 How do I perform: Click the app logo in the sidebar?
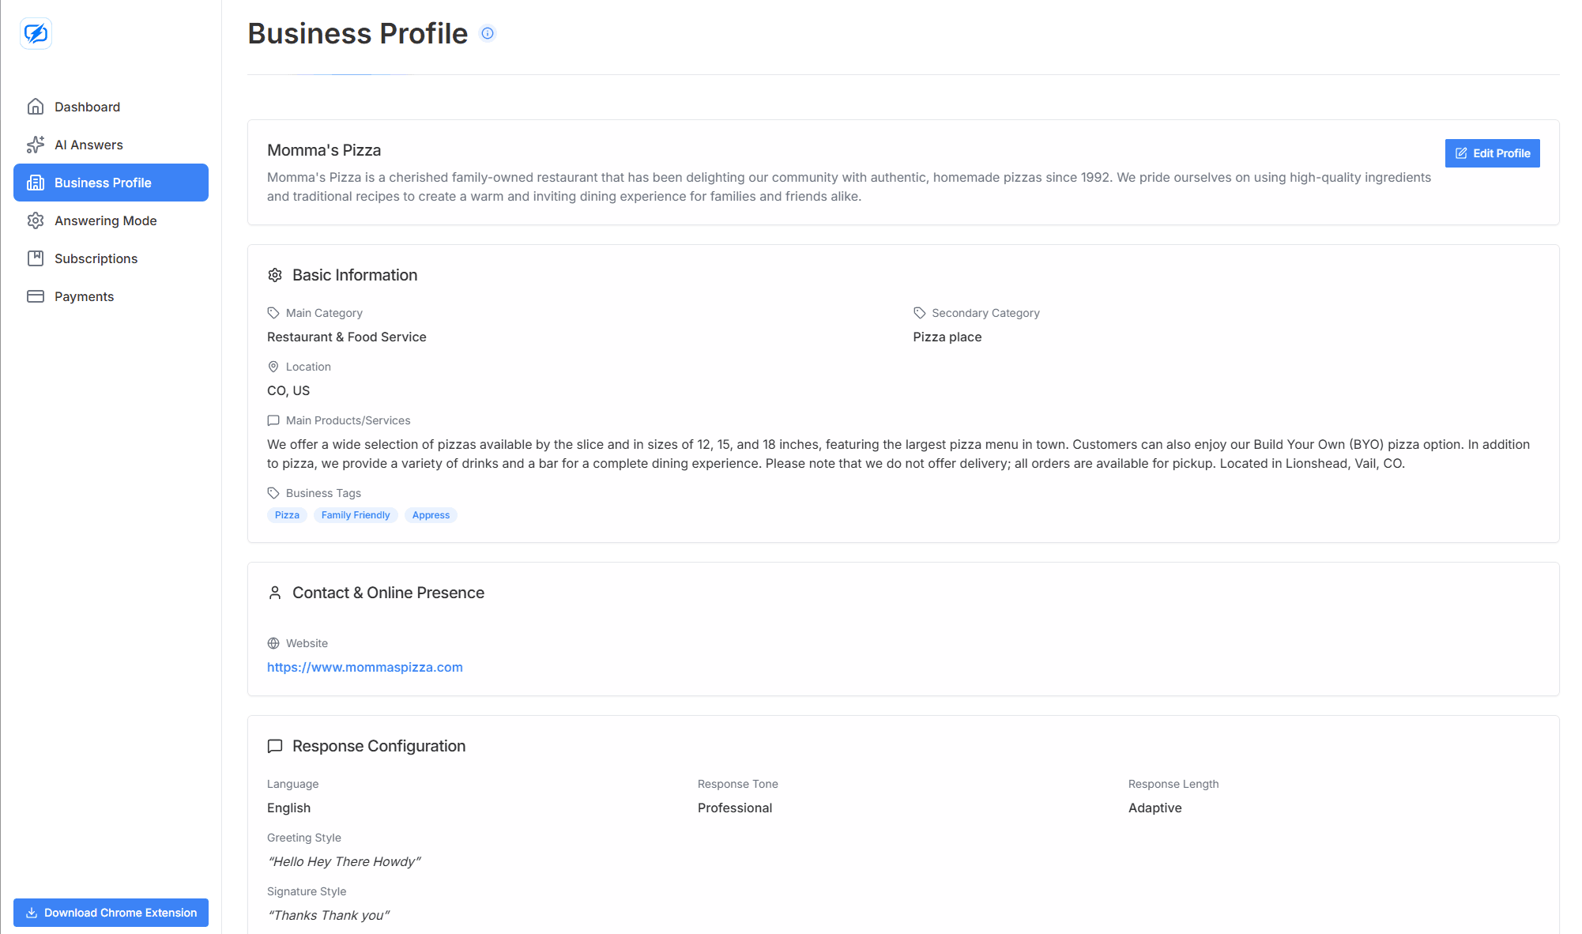click(x=36, y=33)
